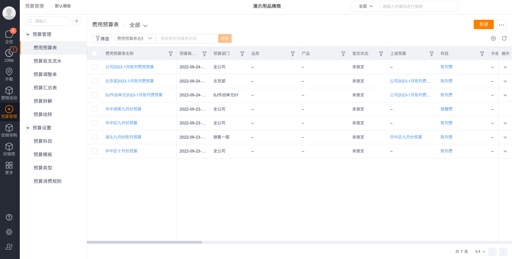The image size is (512, 259).
Task: Go to the previous page arrow
Action: tap(492, 252)
